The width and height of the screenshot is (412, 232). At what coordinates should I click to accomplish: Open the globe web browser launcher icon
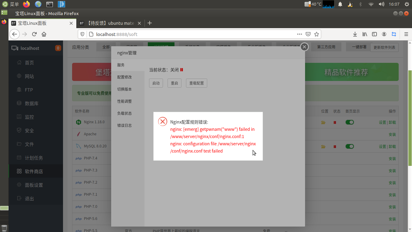click(x=38, y=4)
